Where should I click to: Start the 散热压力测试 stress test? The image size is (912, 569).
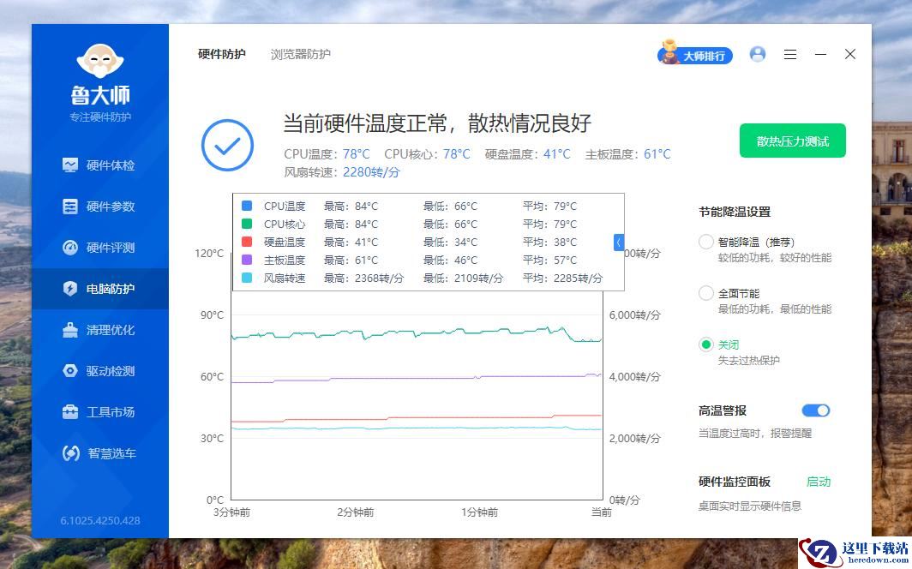click(x=792, y=141)
